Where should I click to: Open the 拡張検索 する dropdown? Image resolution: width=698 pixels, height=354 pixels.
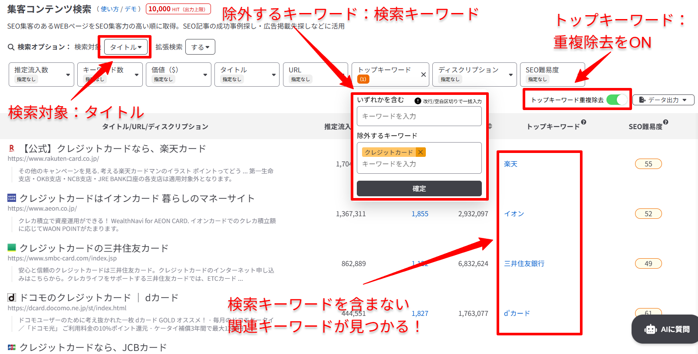(x=200, y=47)
